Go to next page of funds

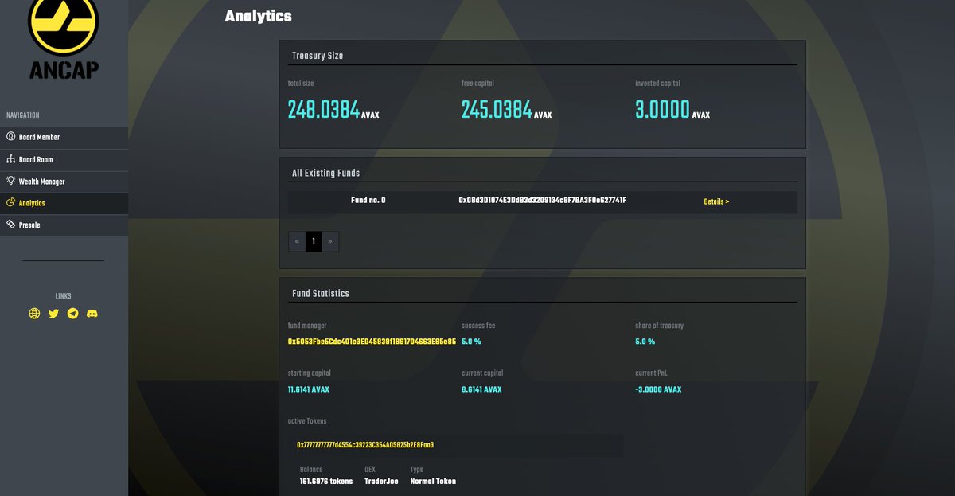coord(330,241)
